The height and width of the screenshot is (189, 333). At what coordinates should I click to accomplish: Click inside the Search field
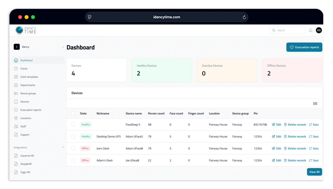tap(287, 30)
